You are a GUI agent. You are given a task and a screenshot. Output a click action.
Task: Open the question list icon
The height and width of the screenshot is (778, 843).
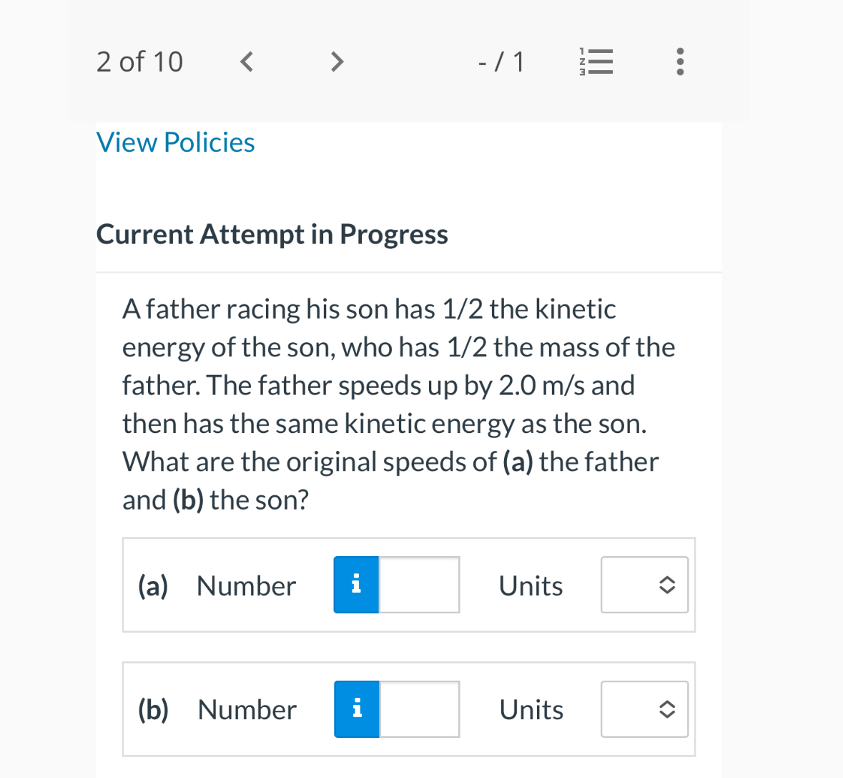pyautogui.click(x=596, y=62)
